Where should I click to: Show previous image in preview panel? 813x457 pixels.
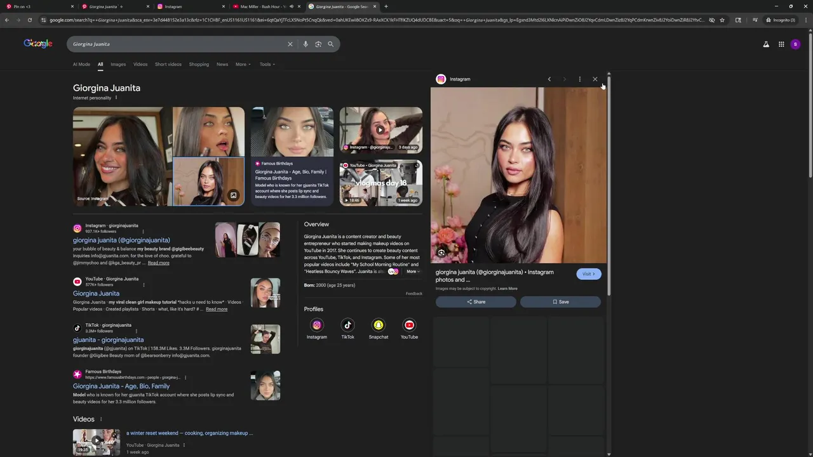click(x=549, y=79)
